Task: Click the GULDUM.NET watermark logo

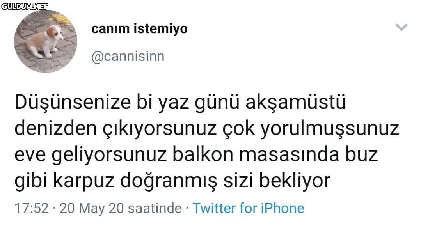Action: click(x=25, y=7)
